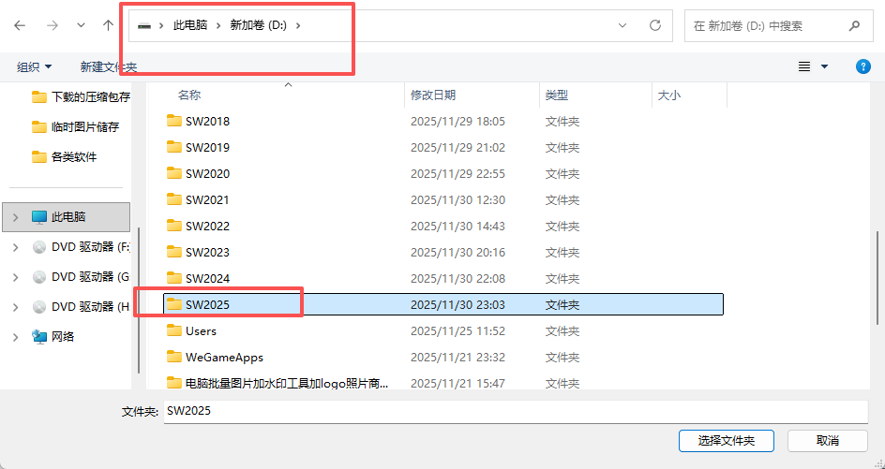Click the Users folder icon

point(174,330)
